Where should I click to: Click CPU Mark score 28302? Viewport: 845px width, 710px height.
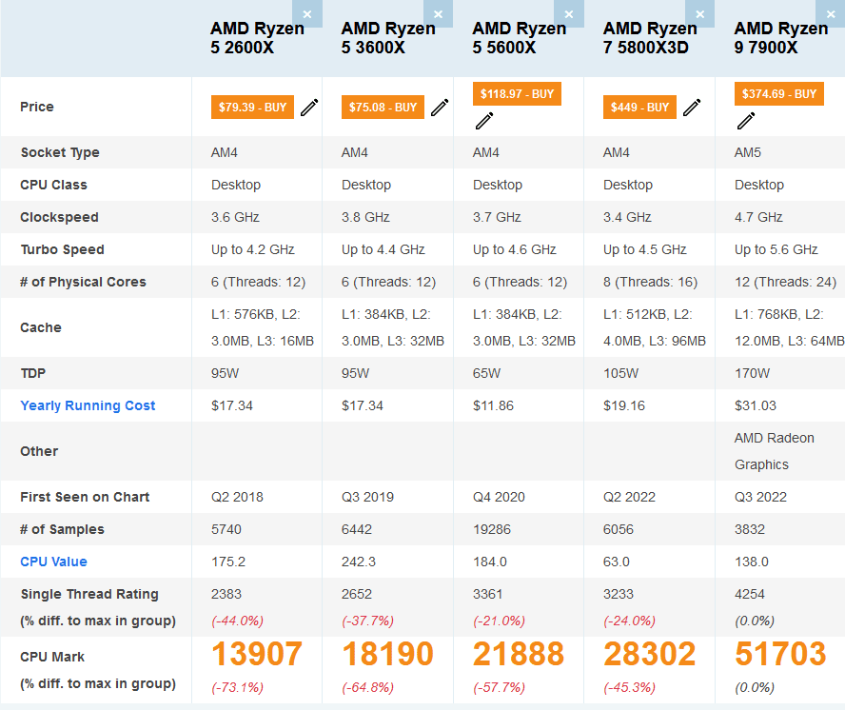tap(650, 654)
